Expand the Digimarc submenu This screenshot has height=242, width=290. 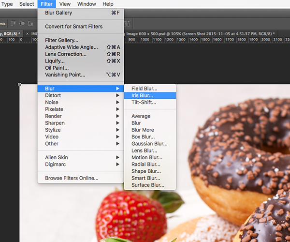point(81,164)
